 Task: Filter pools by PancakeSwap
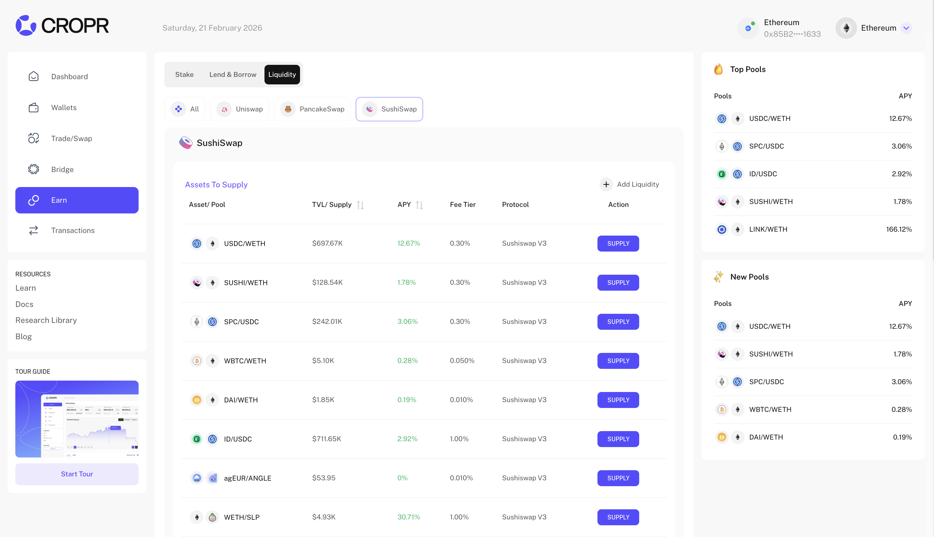pyautogui.click(x=312, y=109)
